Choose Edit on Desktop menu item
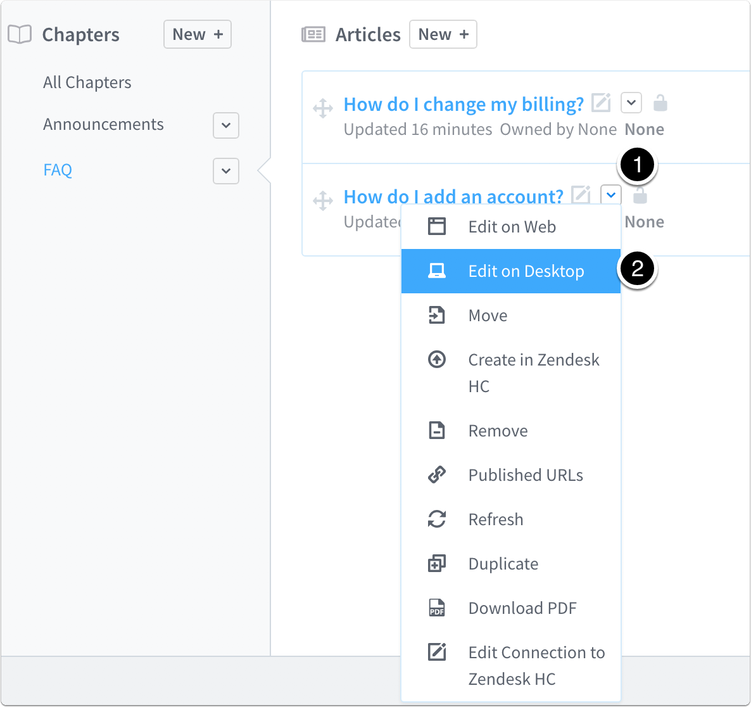The image size is (751, 707). (x=511, y=271)
